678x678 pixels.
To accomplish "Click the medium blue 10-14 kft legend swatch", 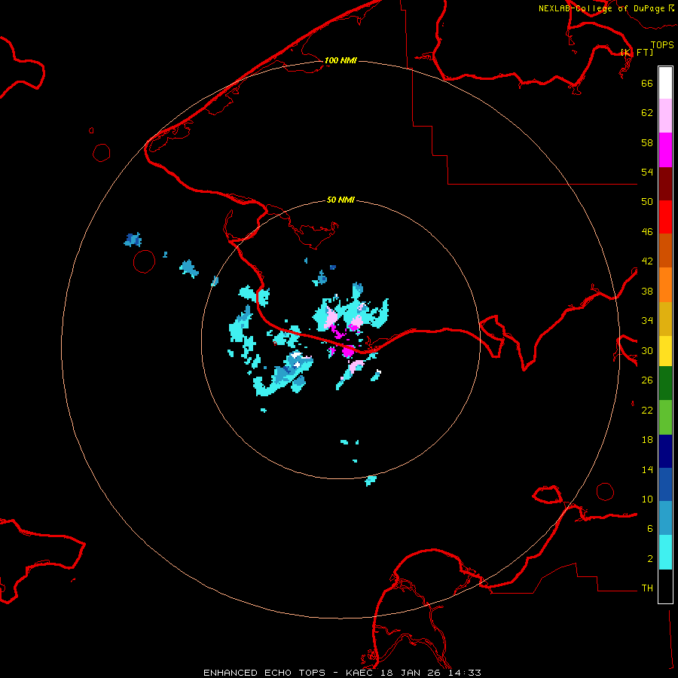I will click(665, 484).
